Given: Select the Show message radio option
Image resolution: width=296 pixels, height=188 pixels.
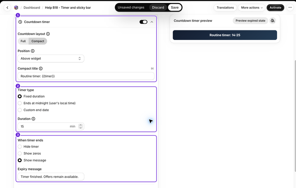Looking at the screenshot, I should pos(20,160).
